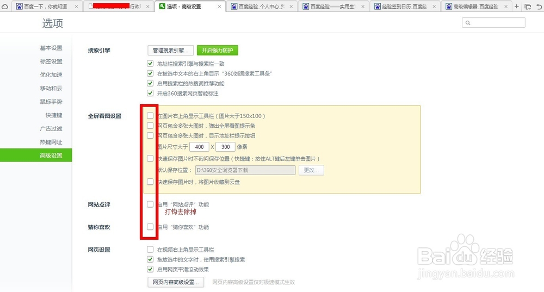
Task: Open 热键网址 in the sidebar
Action: coord(51,142)
